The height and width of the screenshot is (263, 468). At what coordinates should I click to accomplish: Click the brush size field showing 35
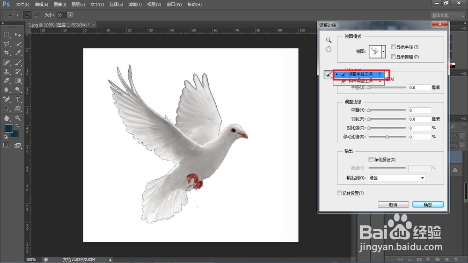point(62,15)
